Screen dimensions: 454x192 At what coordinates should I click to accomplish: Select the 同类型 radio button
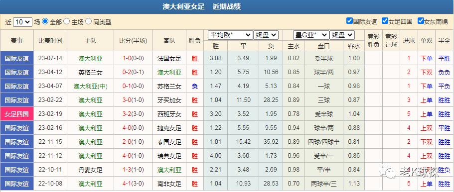88,21
